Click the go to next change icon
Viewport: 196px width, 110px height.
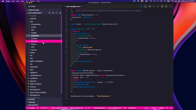(x=158, y=6)
